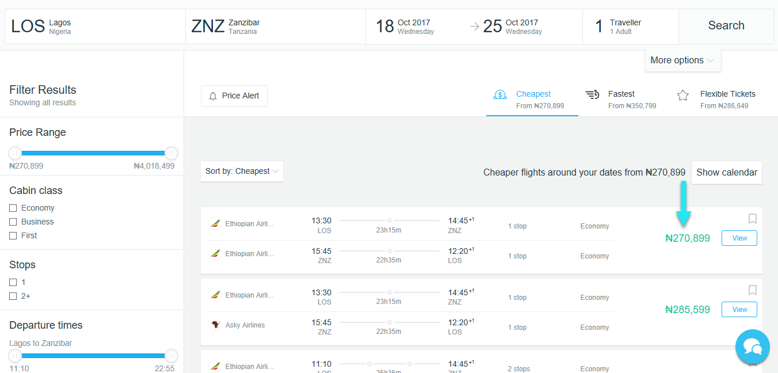Click the Asky Airlines name text

point(245,325)
